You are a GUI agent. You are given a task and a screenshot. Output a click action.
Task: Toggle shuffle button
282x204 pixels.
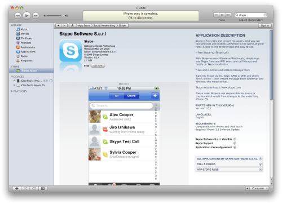[25, 188]
